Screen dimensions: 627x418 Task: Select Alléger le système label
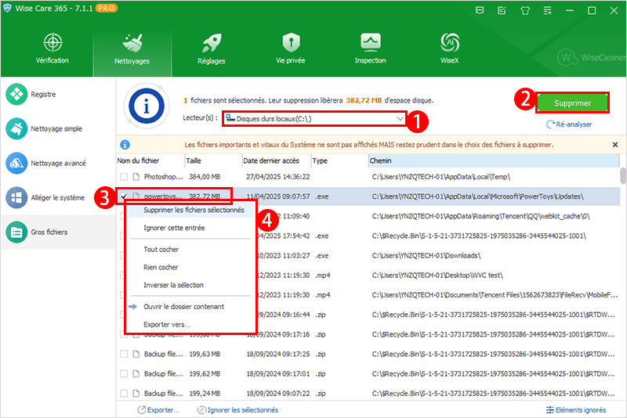[57, 197]
